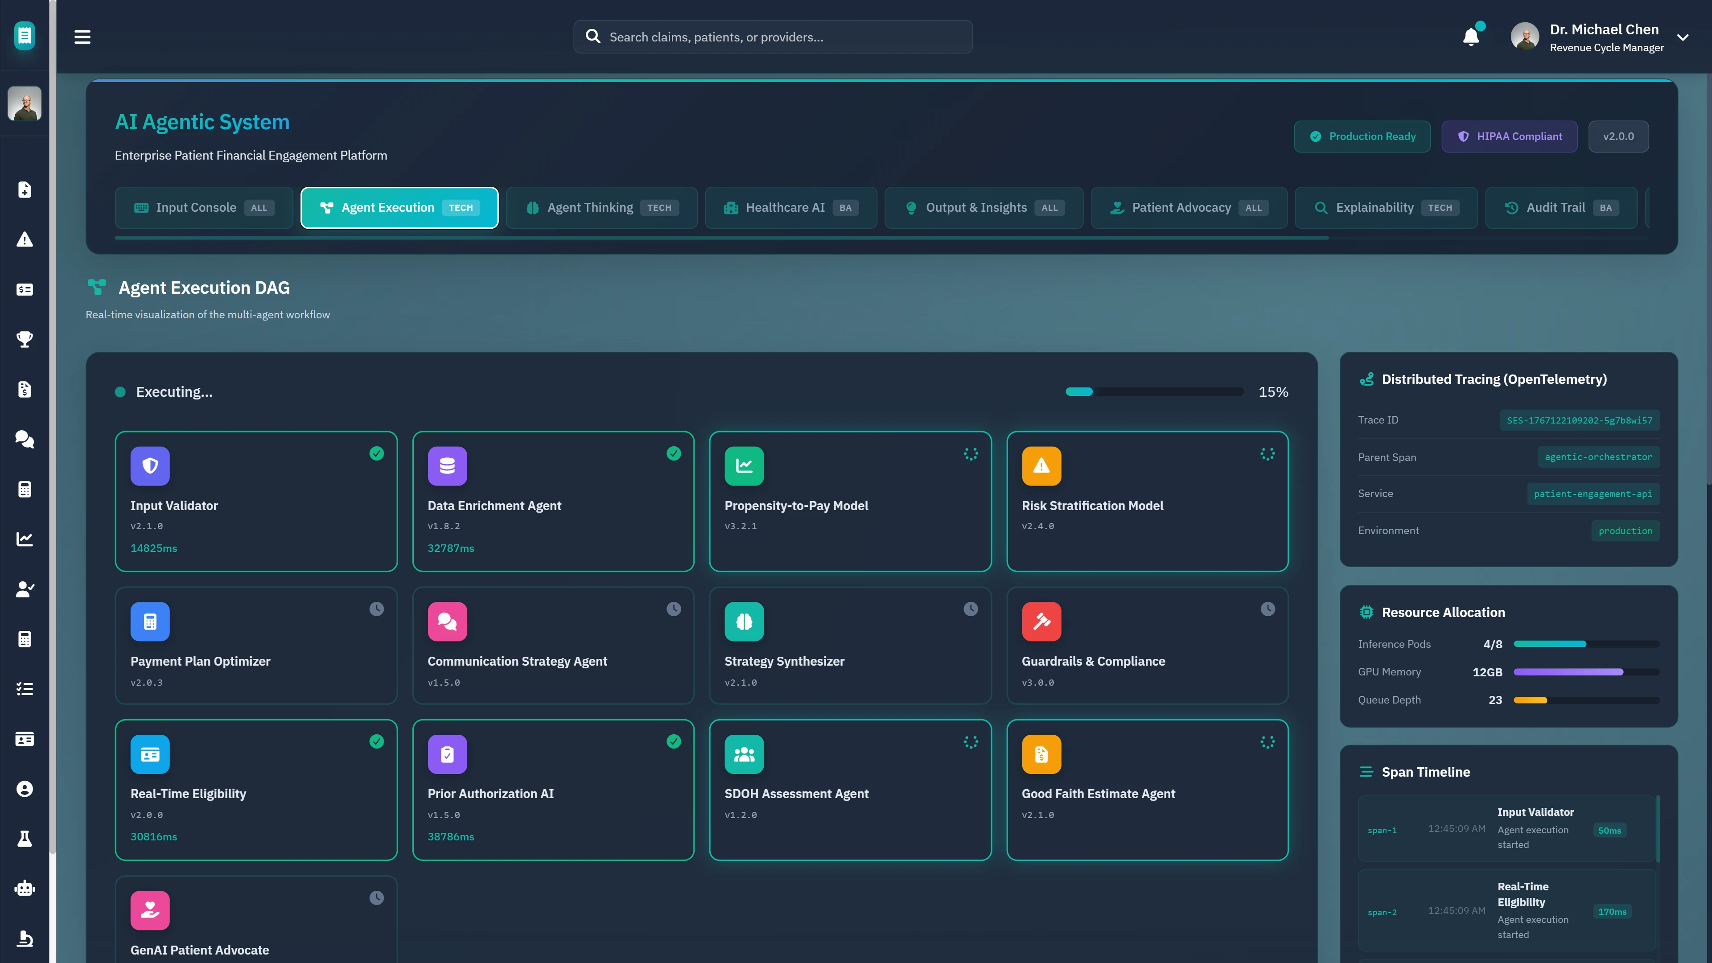Select the chat bubbles icon in the sidebar
The height and width of the screenshot is (963, 1712).
[25, 439]
